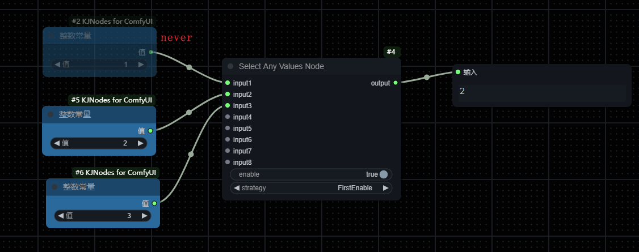Select the Select Any Values Node title bar
The height and width of the screenshot is (252, 639).
[312, 66]
